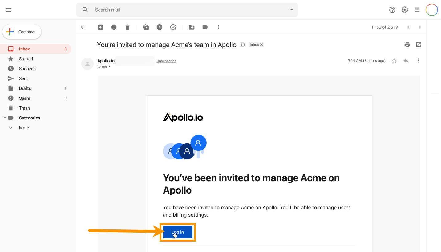This screenshot has height=252, width=441.
Task: Reply to the Apollo.io message
Action: 406,61
